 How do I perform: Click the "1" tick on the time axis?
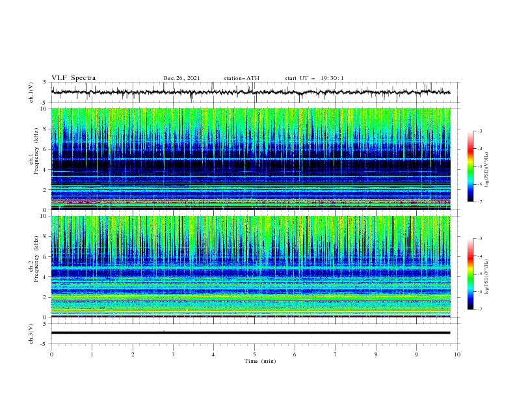[x=92, y=354]
